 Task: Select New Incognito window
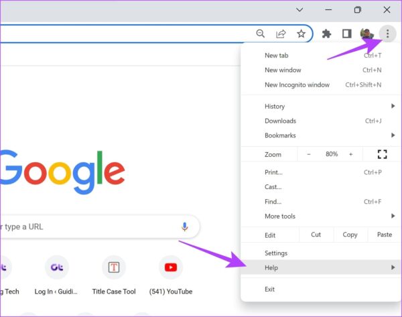[297, 85]
